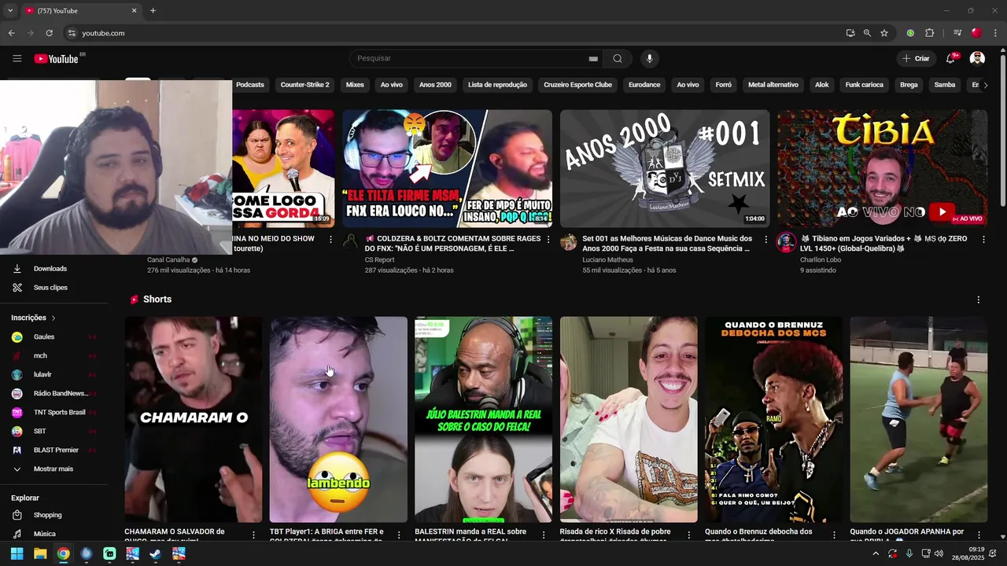Select the Cruzeiro Esporte Clube chip

[x=577, y=85]
